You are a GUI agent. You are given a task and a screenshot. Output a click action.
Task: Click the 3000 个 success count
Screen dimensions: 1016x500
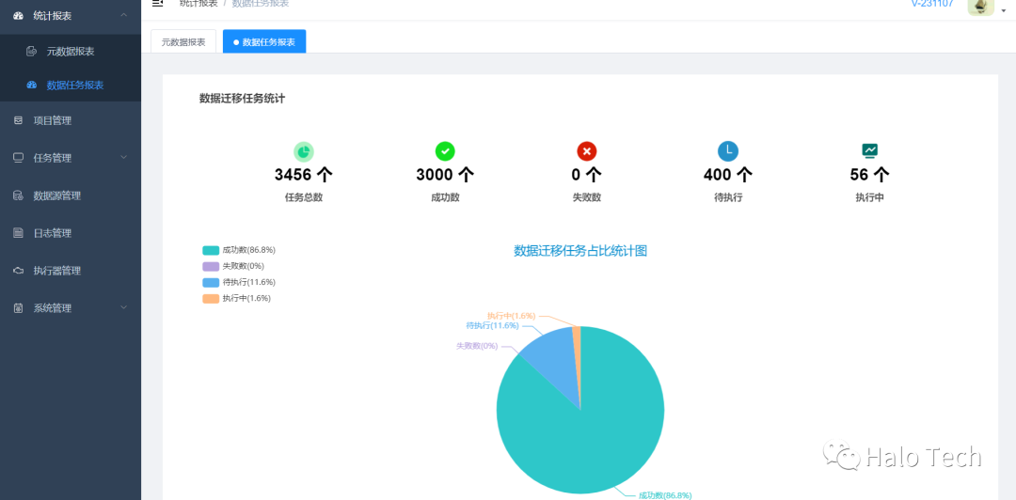[445, 175]
